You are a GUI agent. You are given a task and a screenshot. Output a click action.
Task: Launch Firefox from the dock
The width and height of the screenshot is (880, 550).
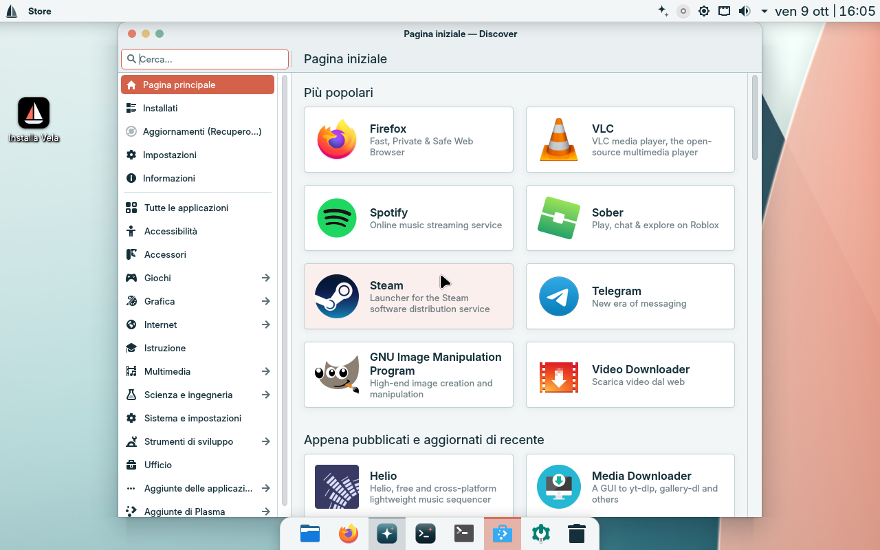tap(349, 533)
